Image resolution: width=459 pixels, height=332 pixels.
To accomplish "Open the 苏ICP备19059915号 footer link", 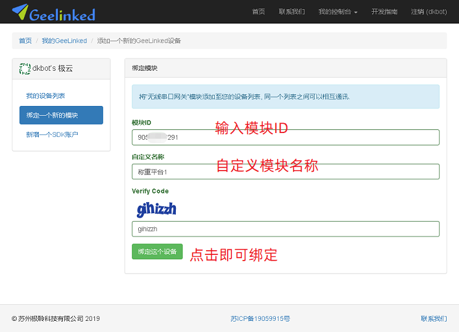I will tap(260, 318).
